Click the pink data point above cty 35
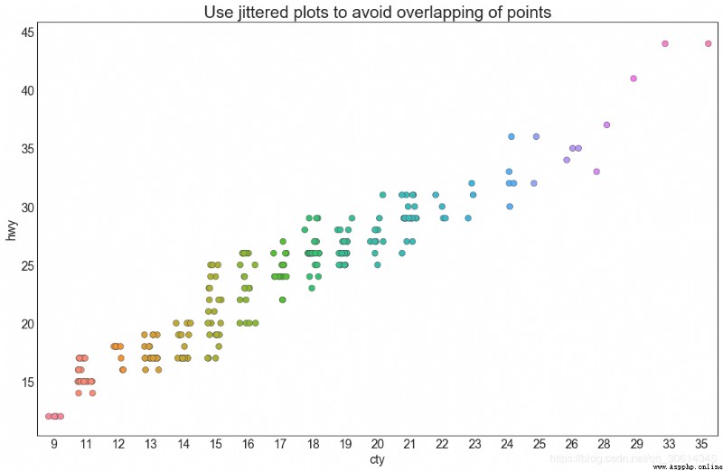The image size is (723, 471). [709, 43]
